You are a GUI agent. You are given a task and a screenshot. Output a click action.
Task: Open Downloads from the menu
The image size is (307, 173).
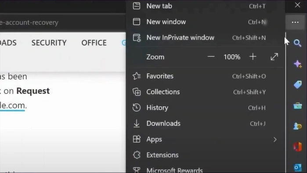point(206,123)
